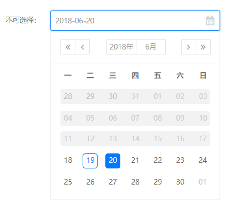The width and height of the screenshot is (234, 209).
Task: Open the 6月 month selector
Action: point(151,47)
